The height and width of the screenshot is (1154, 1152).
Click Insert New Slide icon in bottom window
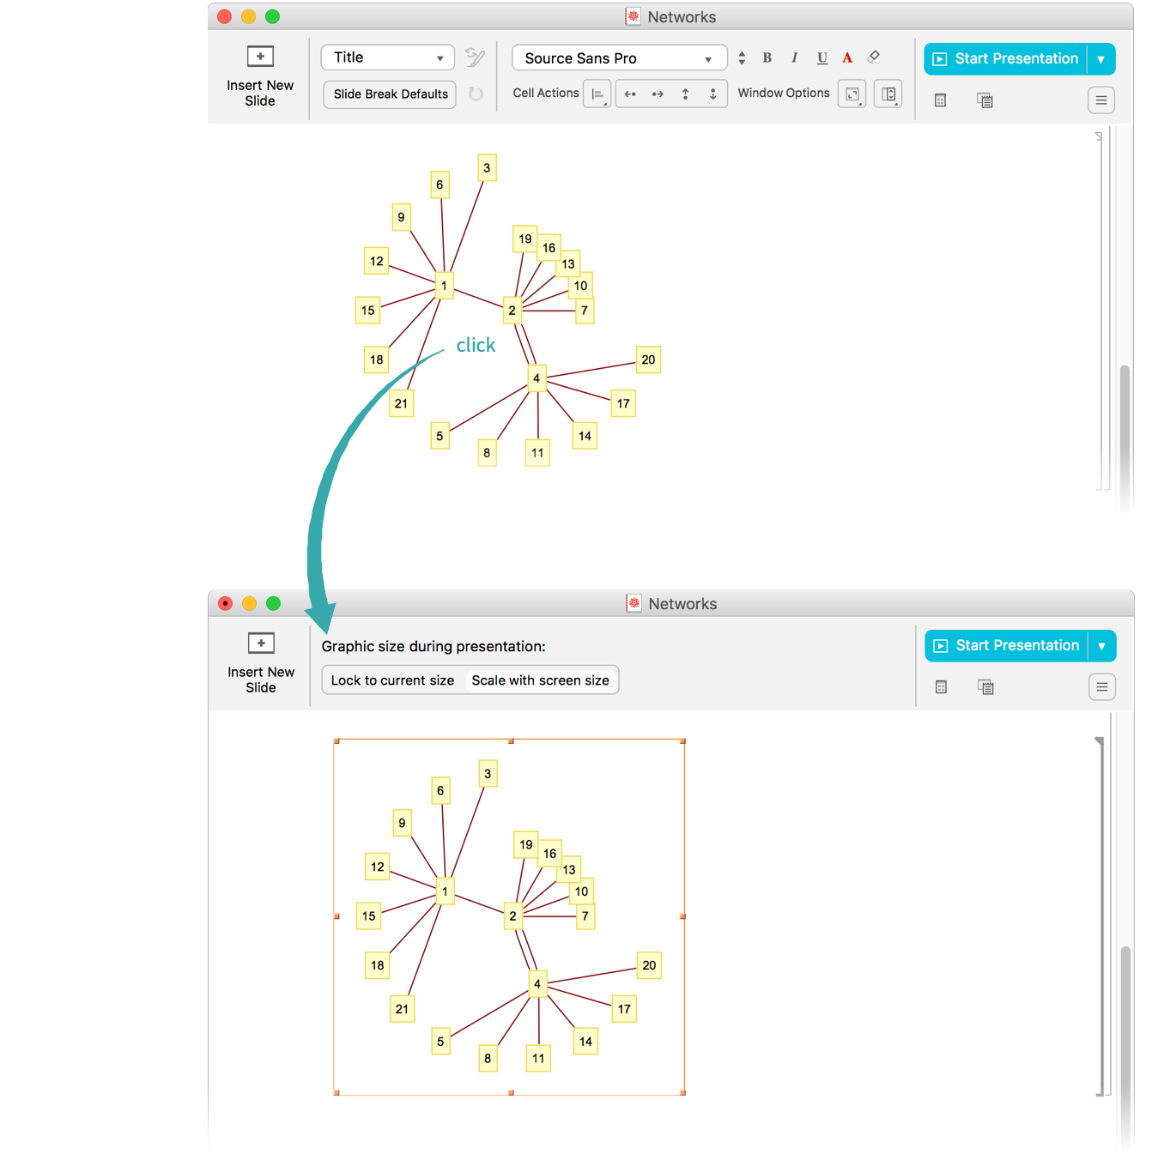coord(261,643)
